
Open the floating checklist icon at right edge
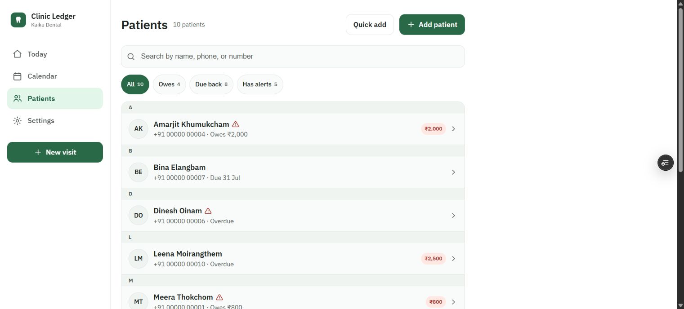coord(666,163)
